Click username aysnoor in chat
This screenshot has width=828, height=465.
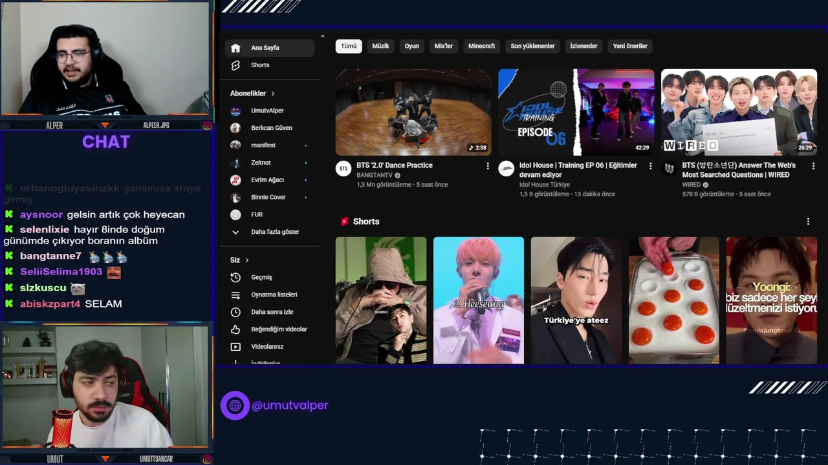tap(41, 214)
